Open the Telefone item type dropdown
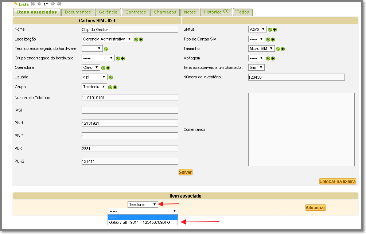Screen dimensions: 366x234 pyautogui.click(x=142, y=204)
